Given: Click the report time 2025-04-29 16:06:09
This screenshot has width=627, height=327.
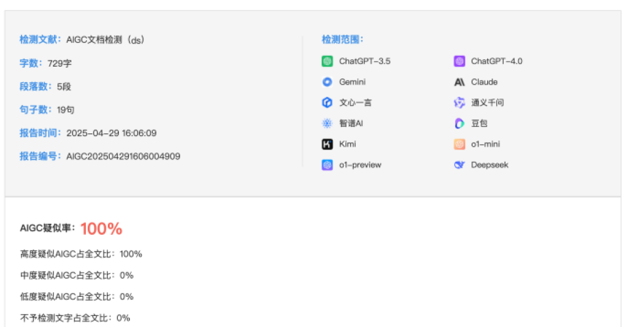Looking at the screenshot, I should click(111, 133).
